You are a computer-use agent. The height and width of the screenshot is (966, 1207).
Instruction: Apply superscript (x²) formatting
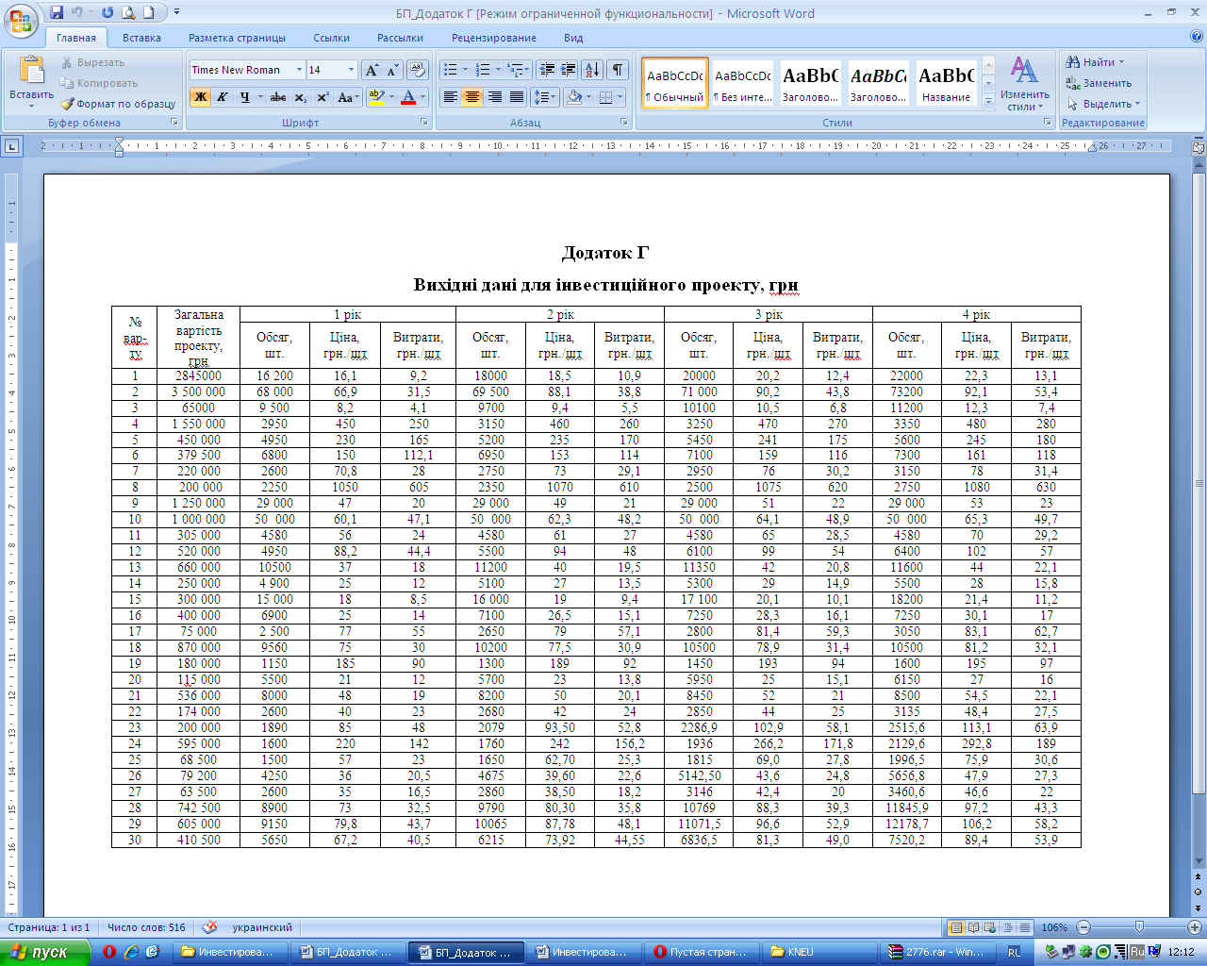322,97
